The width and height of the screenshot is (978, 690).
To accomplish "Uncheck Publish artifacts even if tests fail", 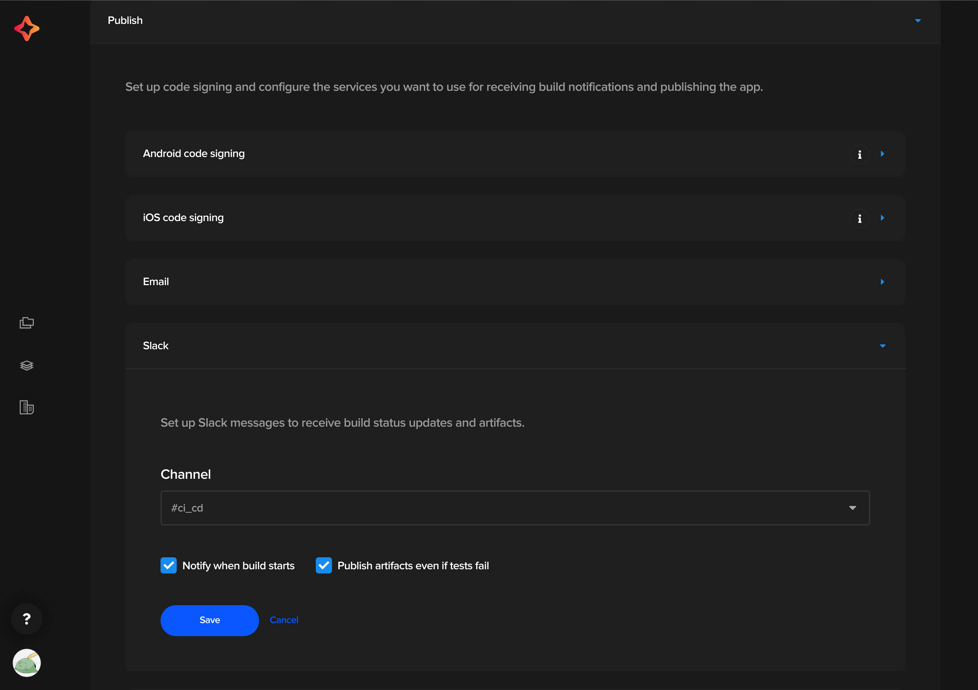I will point(324,565).
